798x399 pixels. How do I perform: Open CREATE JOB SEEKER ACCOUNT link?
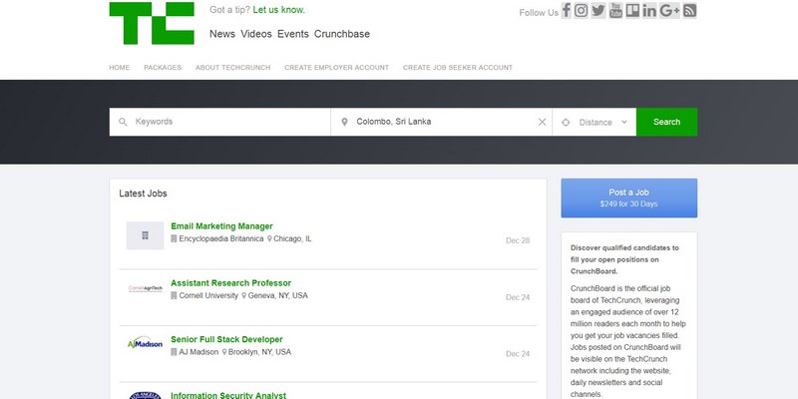[x=458, y=68]
